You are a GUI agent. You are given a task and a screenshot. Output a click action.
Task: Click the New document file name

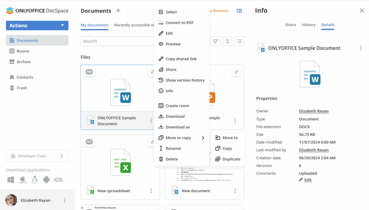point(196,191)
